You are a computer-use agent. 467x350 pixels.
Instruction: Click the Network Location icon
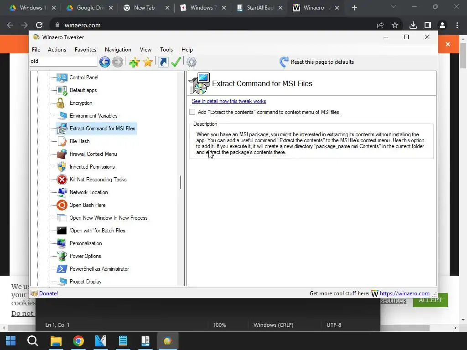pos(62,192)
